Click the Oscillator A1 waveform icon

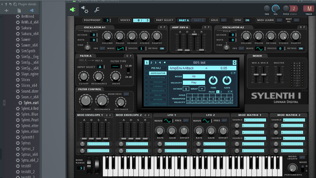coord(121,48)
